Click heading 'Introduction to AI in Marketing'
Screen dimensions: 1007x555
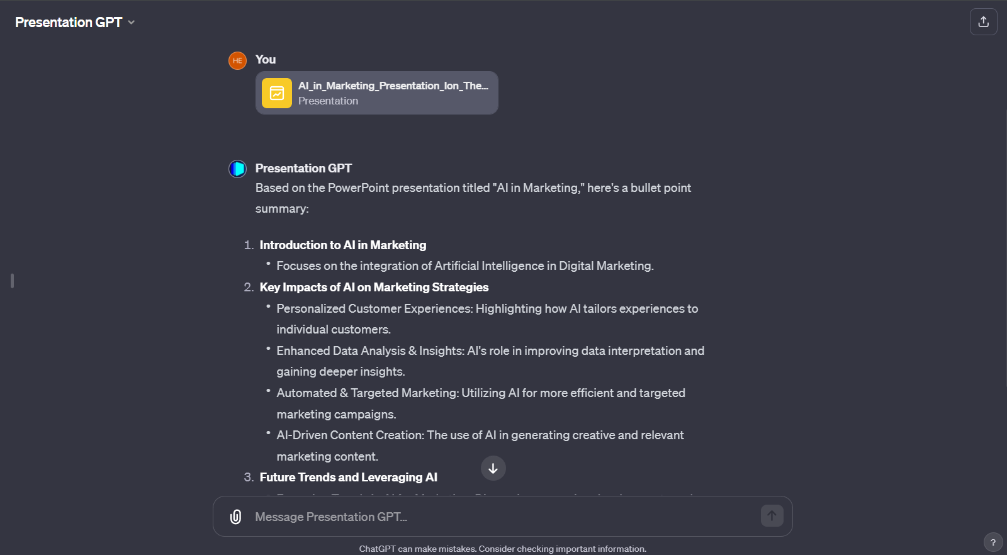(342, 245)
